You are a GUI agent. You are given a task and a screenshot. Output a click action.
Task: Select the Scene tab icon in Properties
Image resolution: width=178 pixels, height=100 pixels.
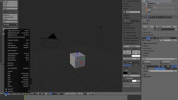pos(151,17)
